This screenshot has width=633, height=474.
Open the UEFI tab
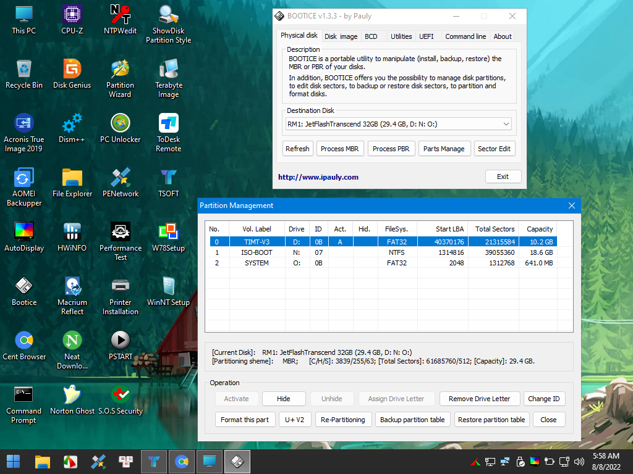427,36
